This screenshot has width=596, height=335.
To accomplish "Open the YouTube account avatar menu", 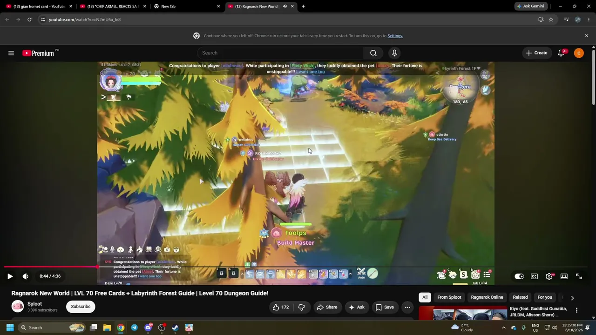I will click(579, 53).
